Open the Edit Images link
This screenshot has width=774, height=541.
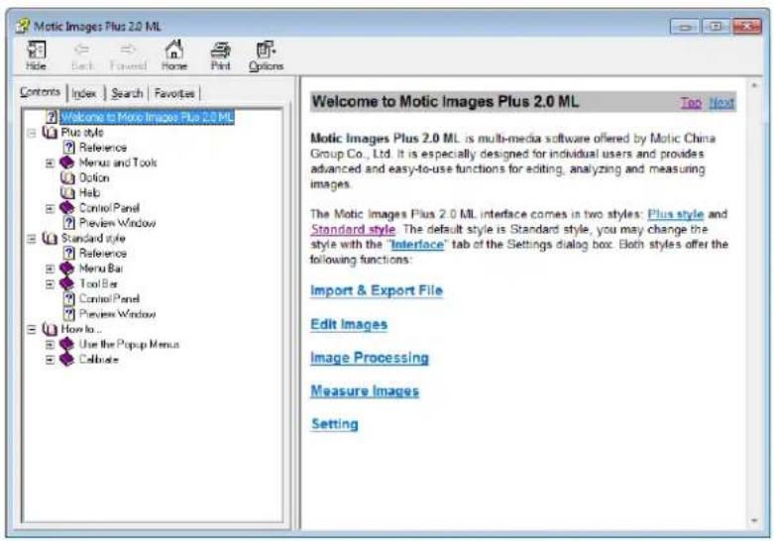pos(349,324)
